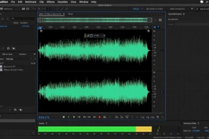Image resolution: width=209 pixels, height=139 pixels.
Task: Open the Effects menu
Action: pos(50,2)
